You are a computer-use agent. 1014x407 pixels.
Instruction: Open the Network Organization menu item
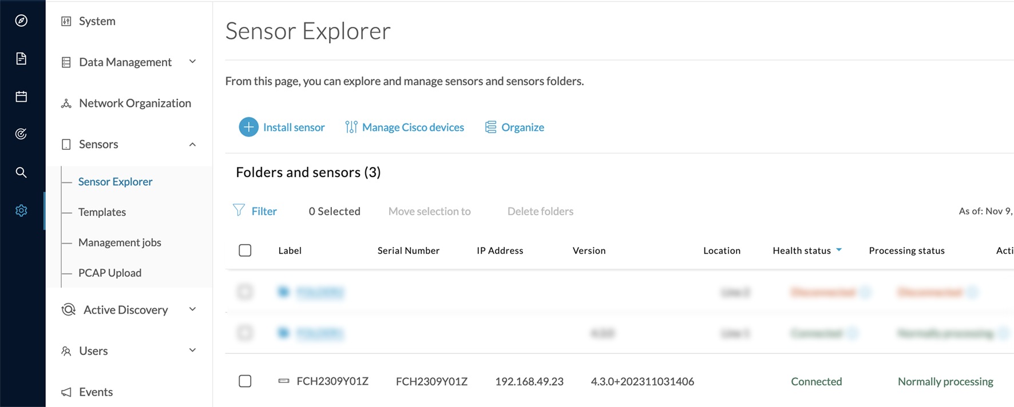point(135,103)
